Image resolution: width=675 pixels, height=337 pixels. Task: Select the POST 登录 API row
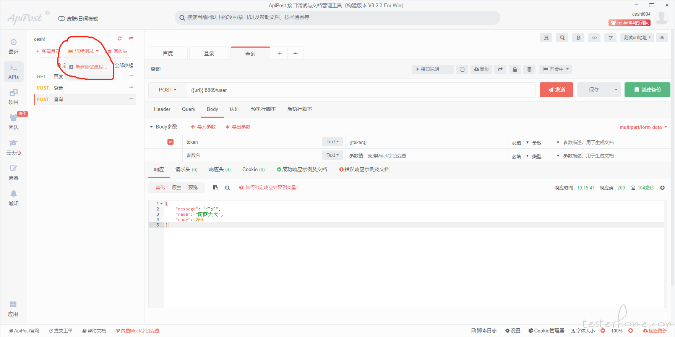click(x=85, y=88)
